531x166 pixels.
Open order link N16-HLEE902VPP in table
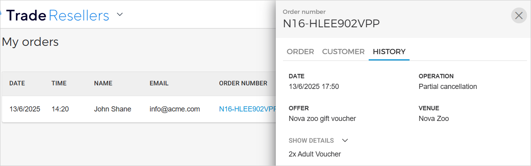point(247,109)
